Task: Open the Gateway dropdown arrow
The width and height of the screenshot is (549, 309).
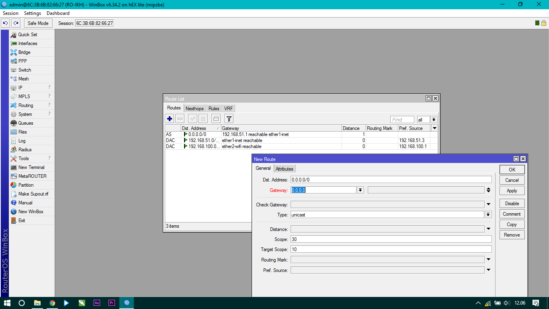Action: point(361,190)
